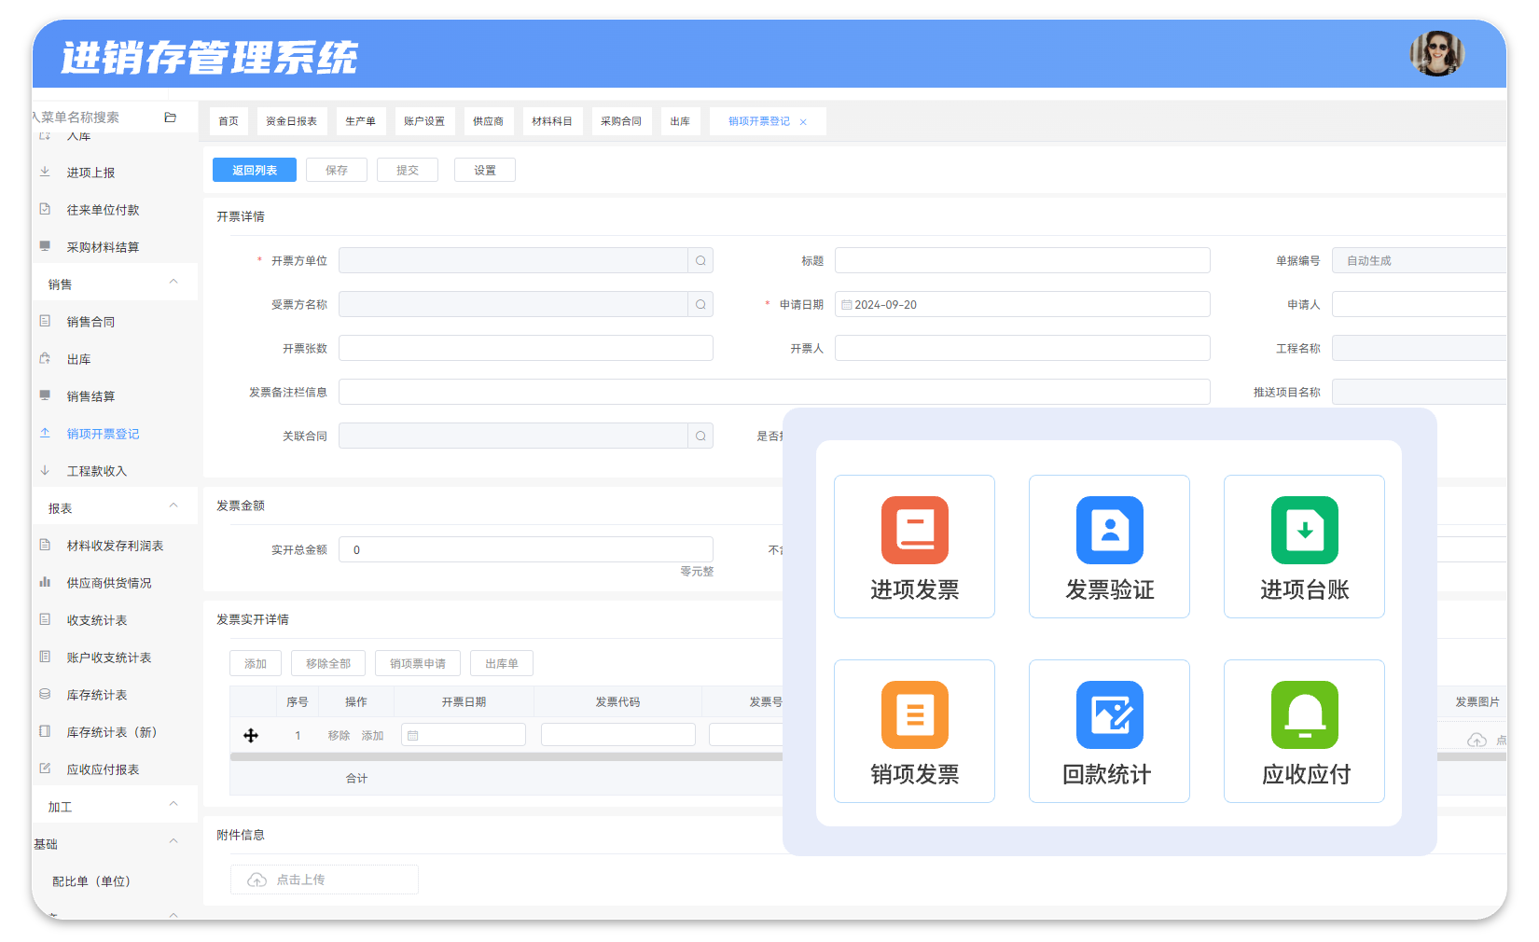The height and width of the screenshot is (942, 1539).
Task: Click the 应收应付 green bell icon
Action: click(1304, 714)
